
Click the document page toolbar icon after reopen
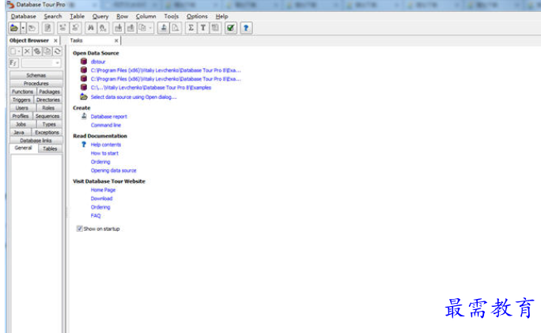47,28
